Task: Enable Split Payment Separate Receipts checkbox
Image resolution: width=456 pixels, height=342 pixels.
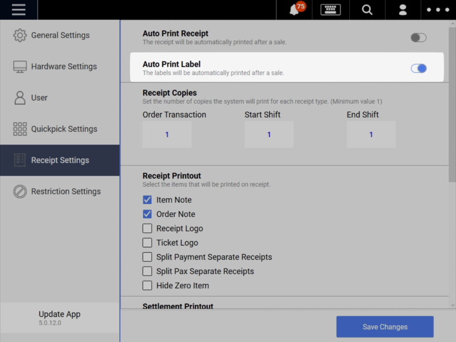Action: pos(147,257)
